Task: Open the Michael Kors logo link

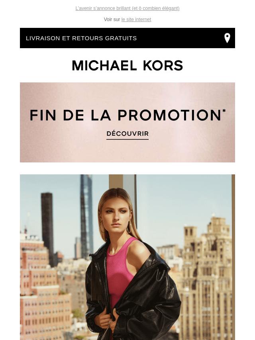Action: tap(127, 65)
